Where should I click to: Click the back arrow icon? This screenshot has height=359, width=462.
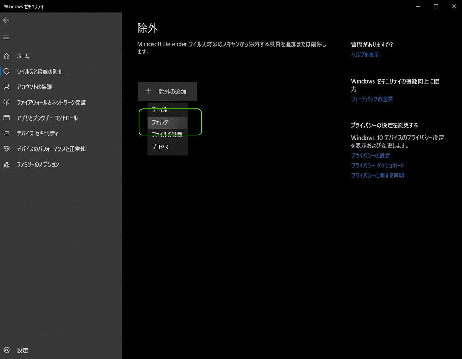point(6,20)
